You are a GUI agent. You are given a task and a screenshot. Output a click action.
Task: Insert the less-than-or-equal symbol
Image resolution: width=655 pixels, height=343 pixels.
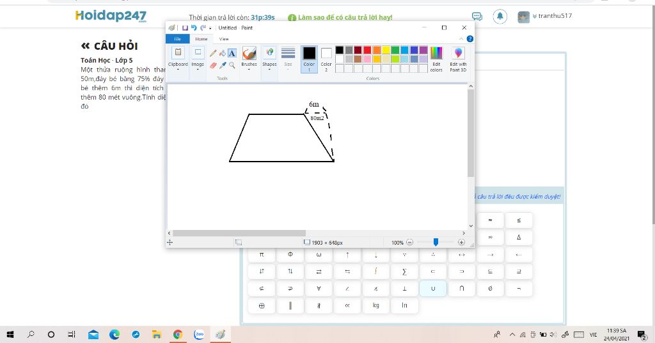(519, 220)
